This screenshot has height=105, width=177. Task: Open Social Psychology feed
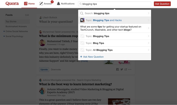(x=14, y=36)
